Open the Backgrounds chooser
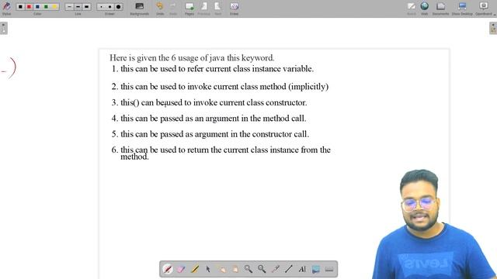 coord(140,8)
